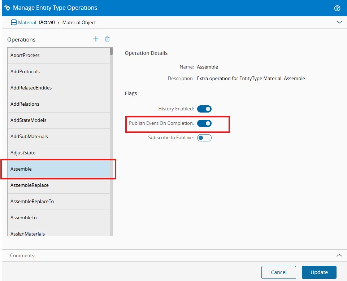Click the help question mark icon
The image size is (347, 281).
(337, 8)
